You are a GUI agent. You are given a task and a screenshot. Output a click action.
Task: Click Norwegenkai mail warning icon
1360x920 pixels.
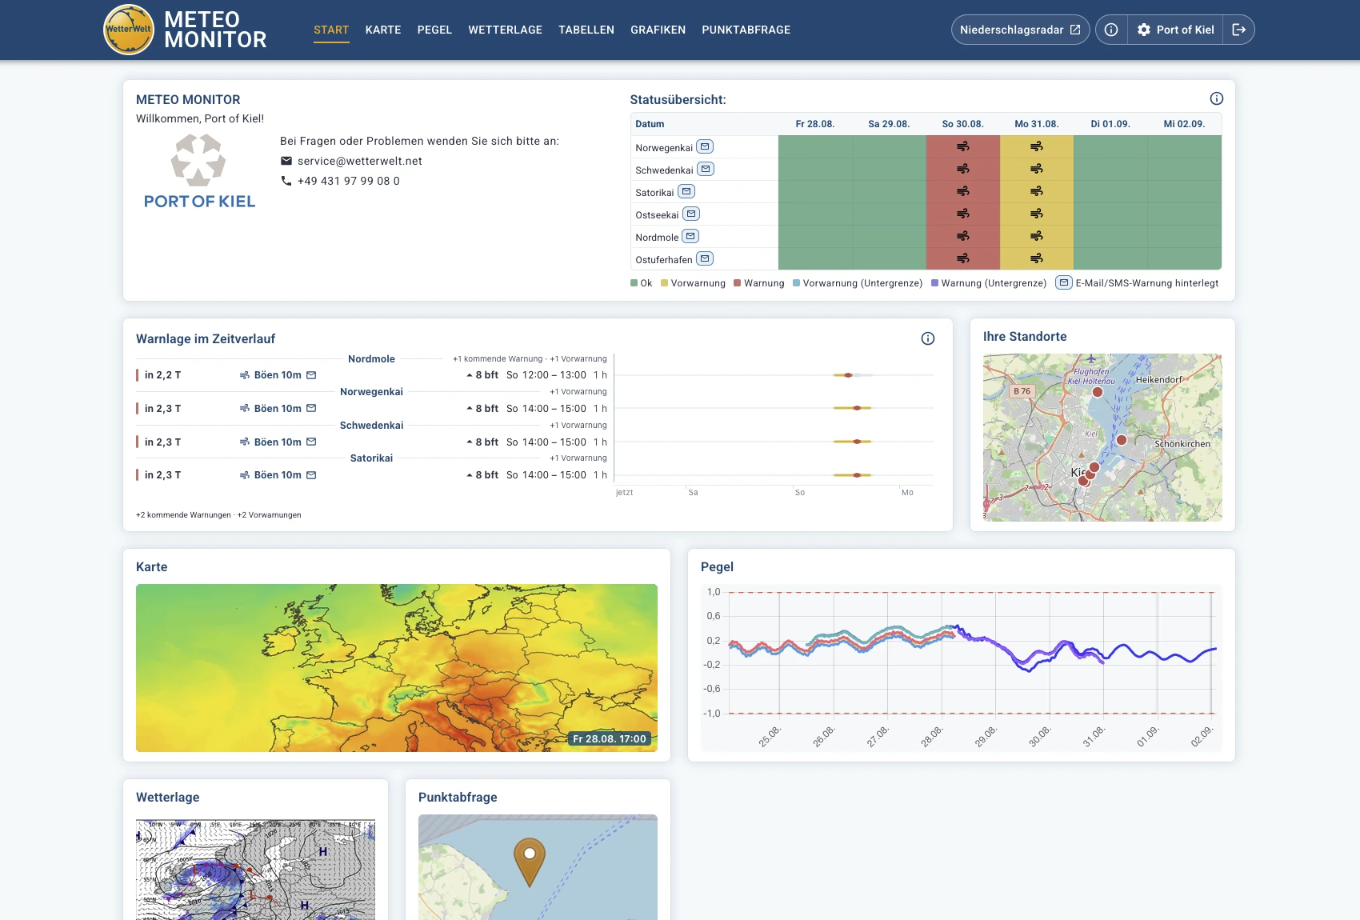(705, 146)
